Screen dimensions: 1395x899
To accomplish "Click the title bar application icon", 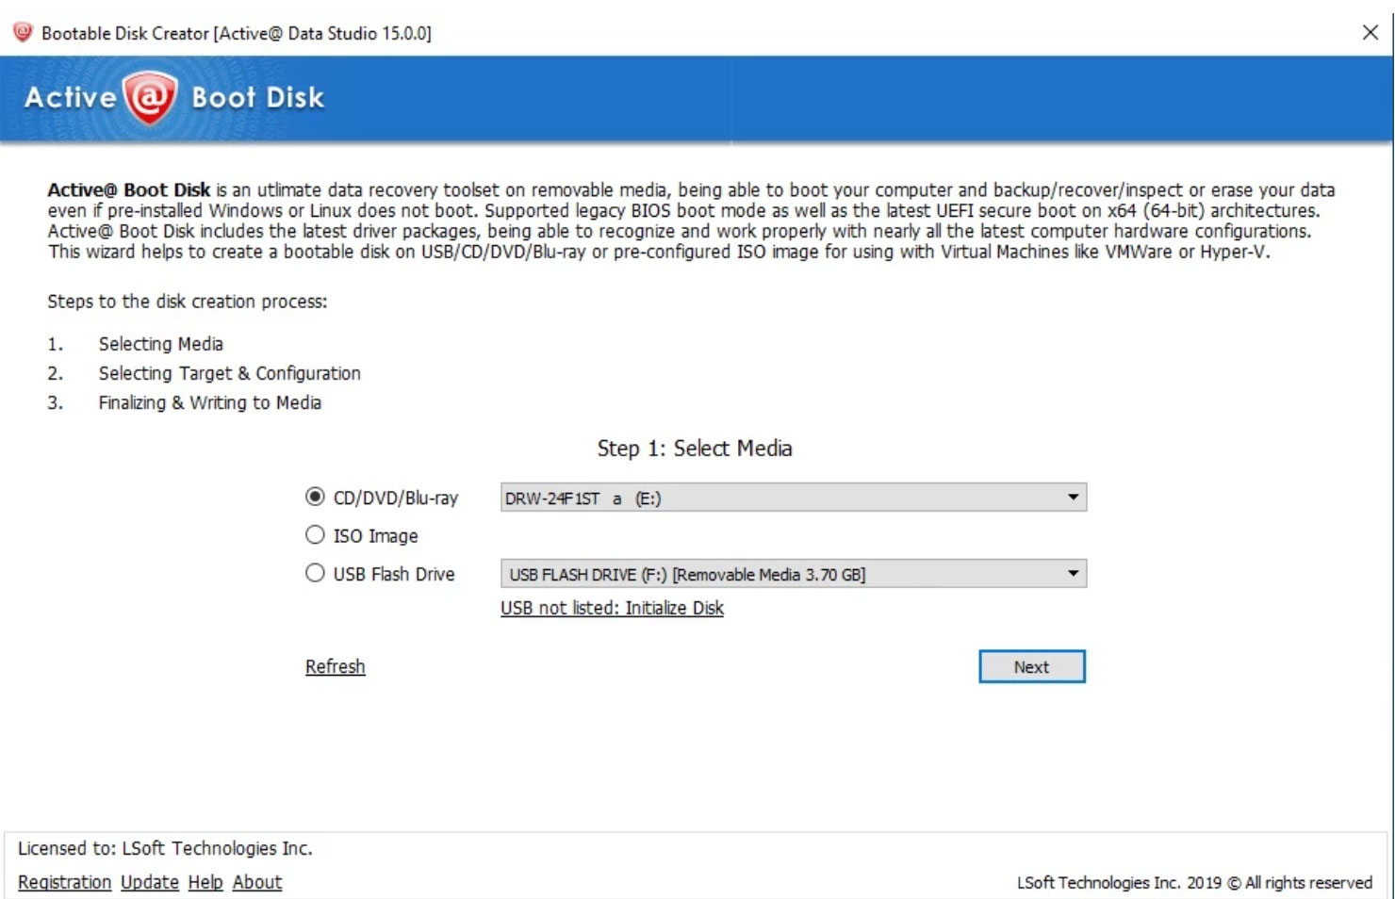I will coord(23,32).
